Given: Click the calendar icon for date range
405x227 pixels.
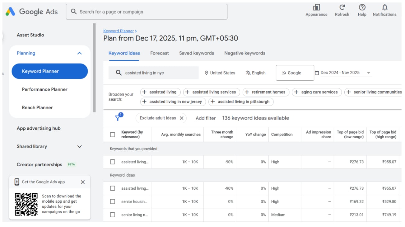Looking at the screenshot, I should pos(317,73).
